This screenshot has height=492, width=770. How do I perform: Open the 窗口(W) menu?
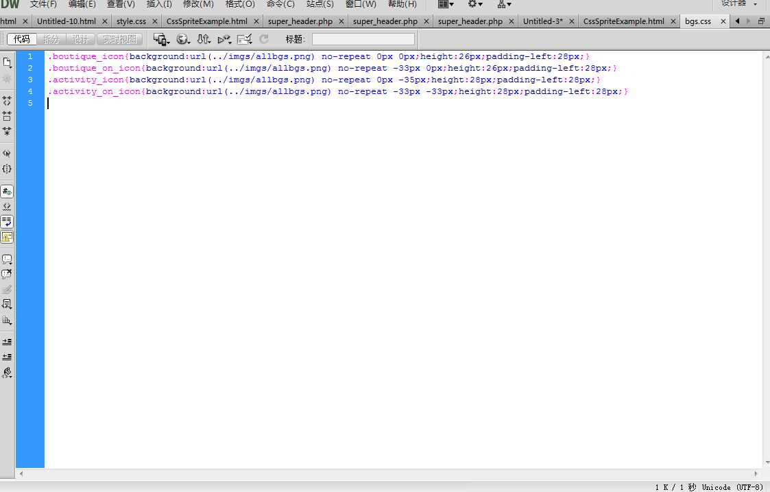361,4
